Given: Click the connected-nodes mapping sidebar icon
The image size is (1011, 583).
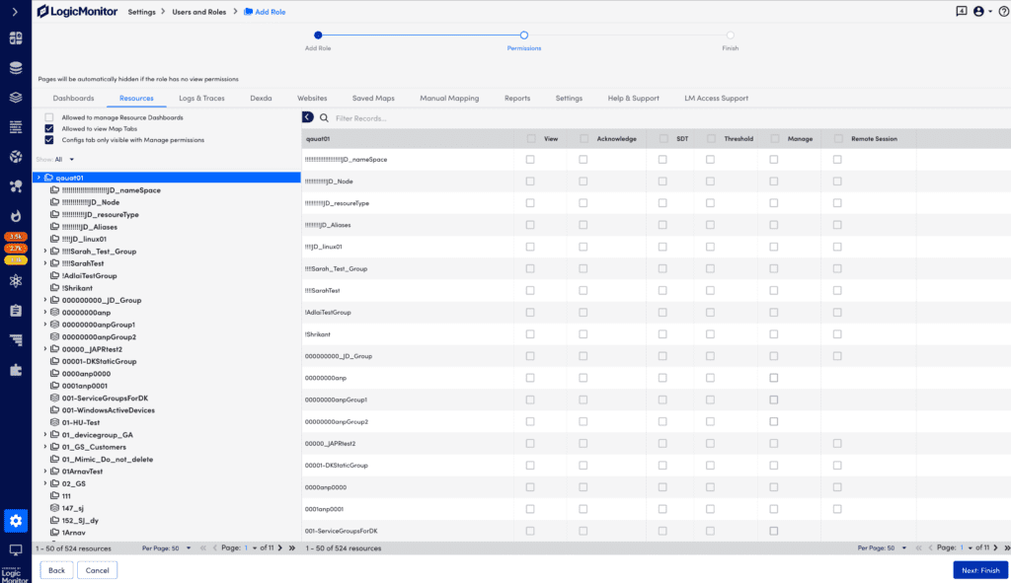Looking at the screenshot, I should [16, 186].
